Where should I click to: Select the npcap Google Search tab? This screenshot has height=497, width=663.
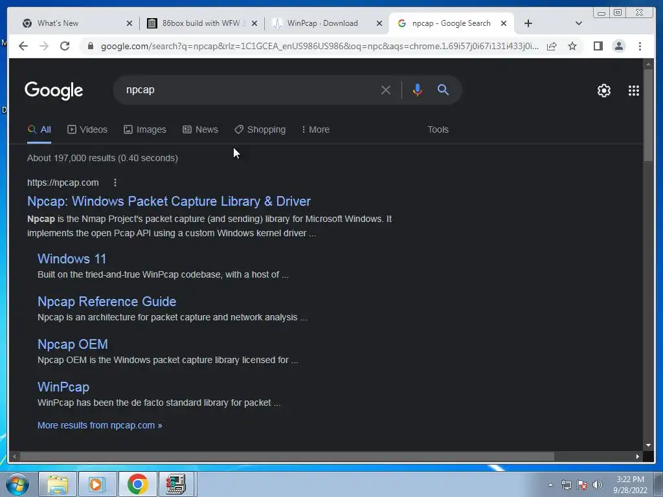point(451,23)
